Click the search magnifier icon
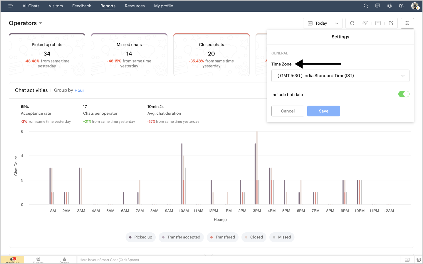This screenshot has height=264, width=423. click(x=366, y=6)
